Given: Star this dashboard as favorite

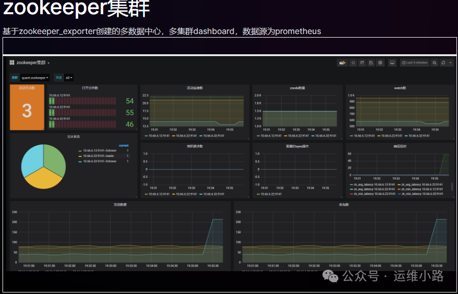Looking at the screenshot, I should click(x=353, y=62).
